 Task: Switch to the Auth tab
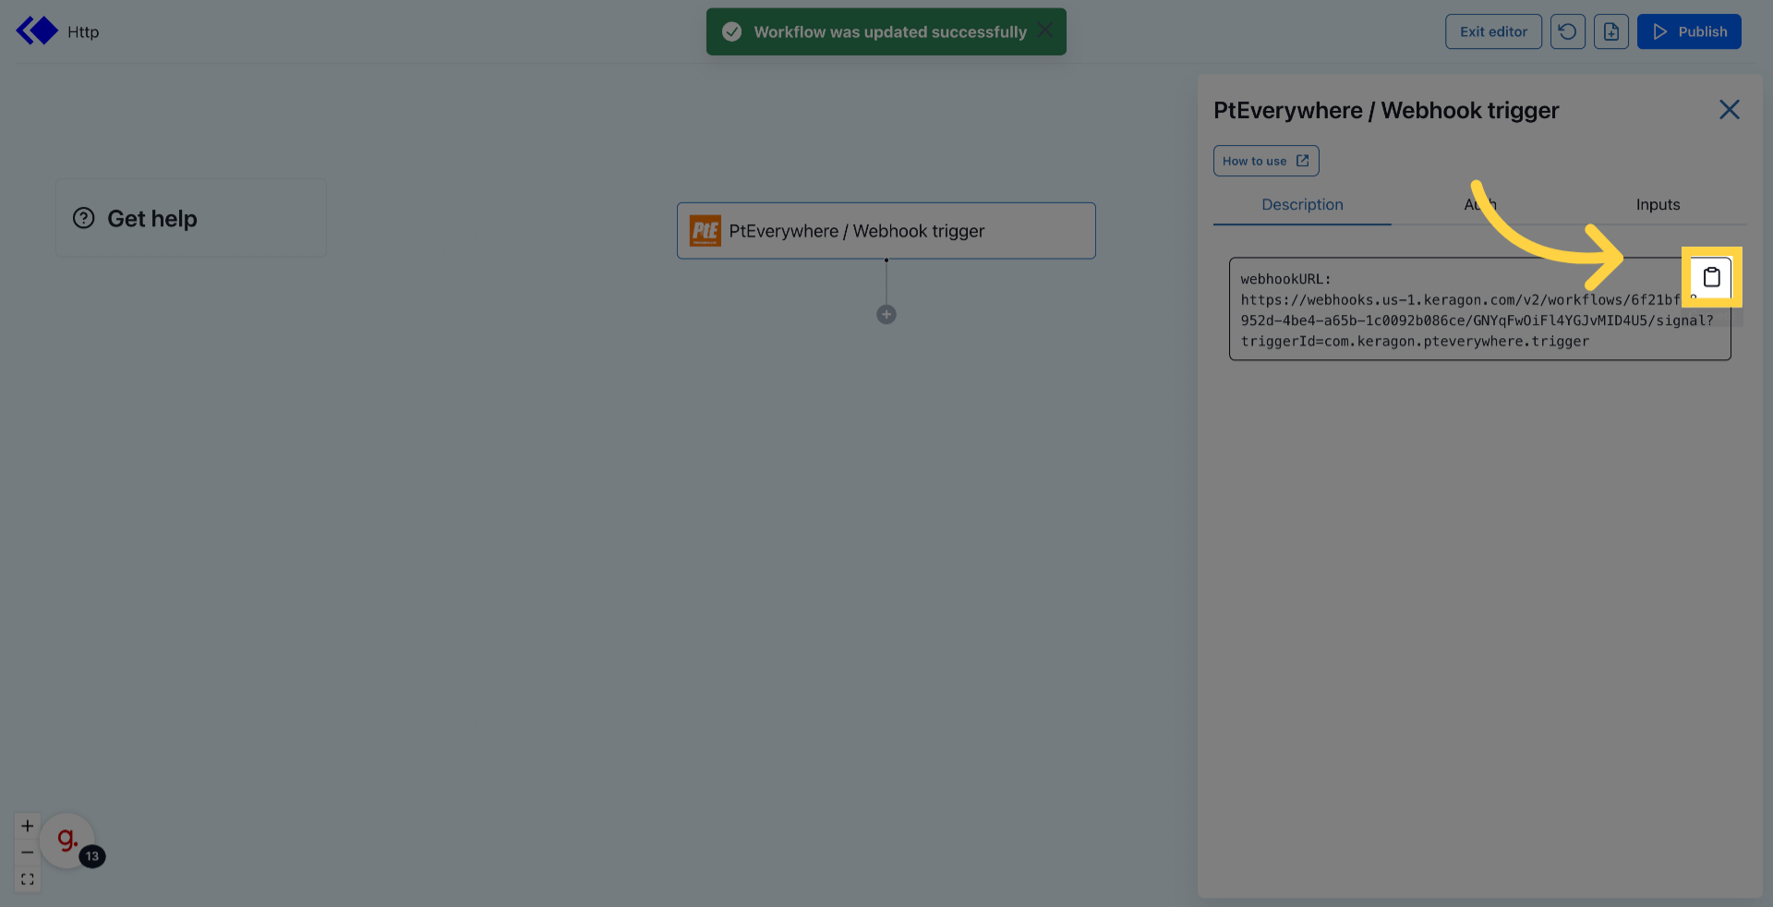pos(1480,205)
